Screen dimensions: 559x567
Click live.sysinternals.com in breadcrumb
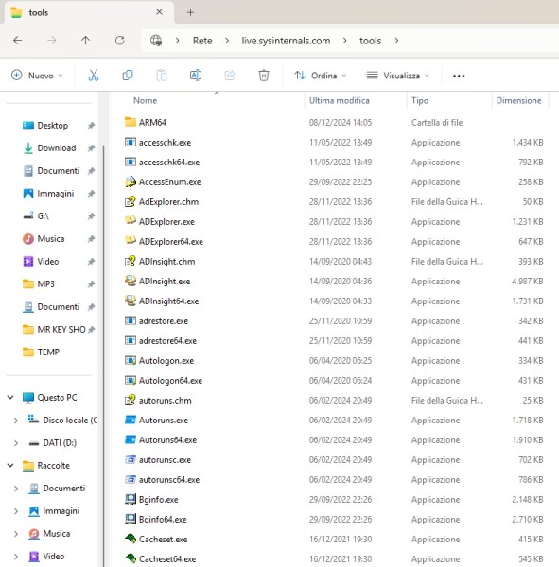(x=286, y=41)
